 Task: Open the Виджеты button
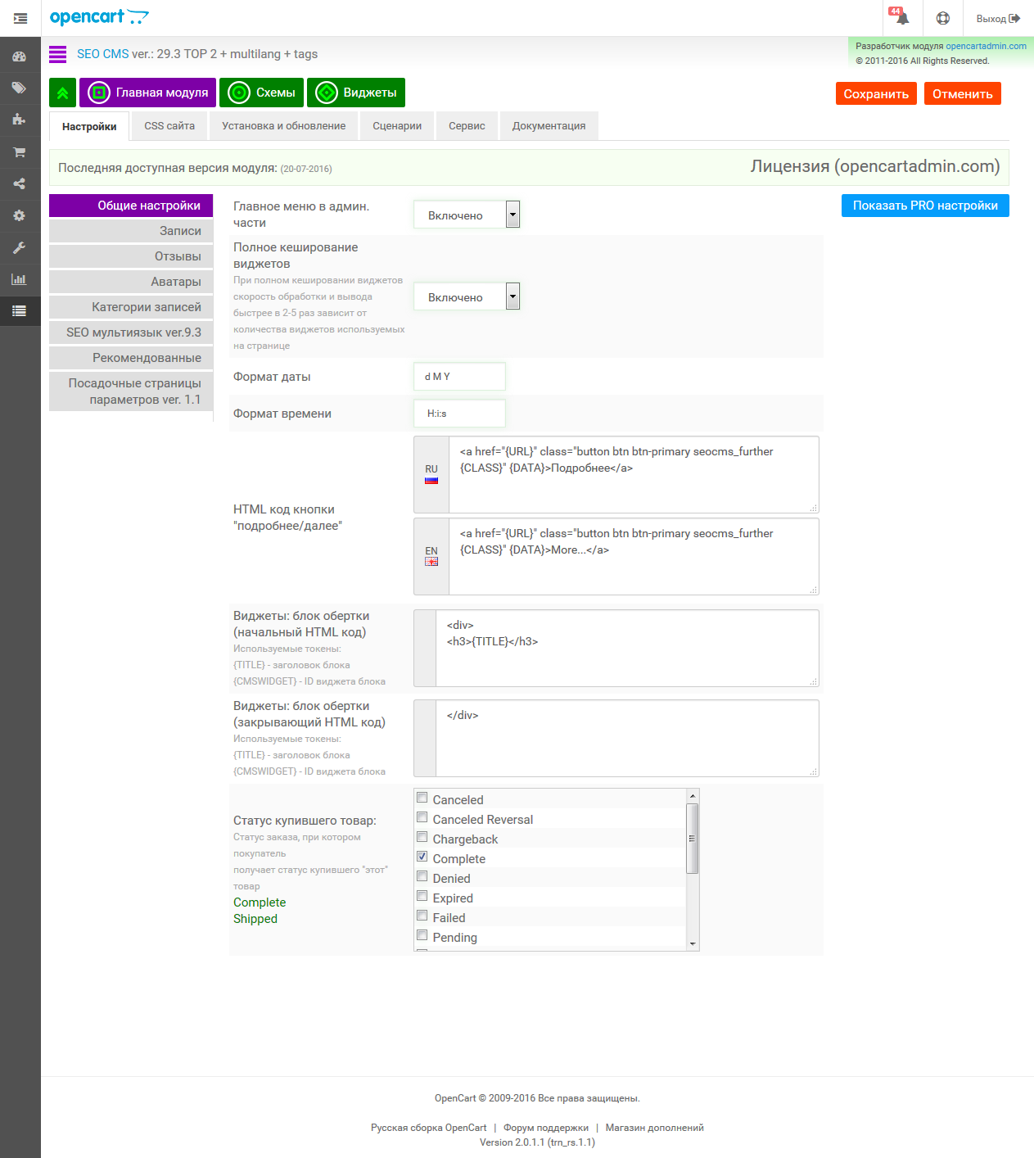click(x=356, y=93)
